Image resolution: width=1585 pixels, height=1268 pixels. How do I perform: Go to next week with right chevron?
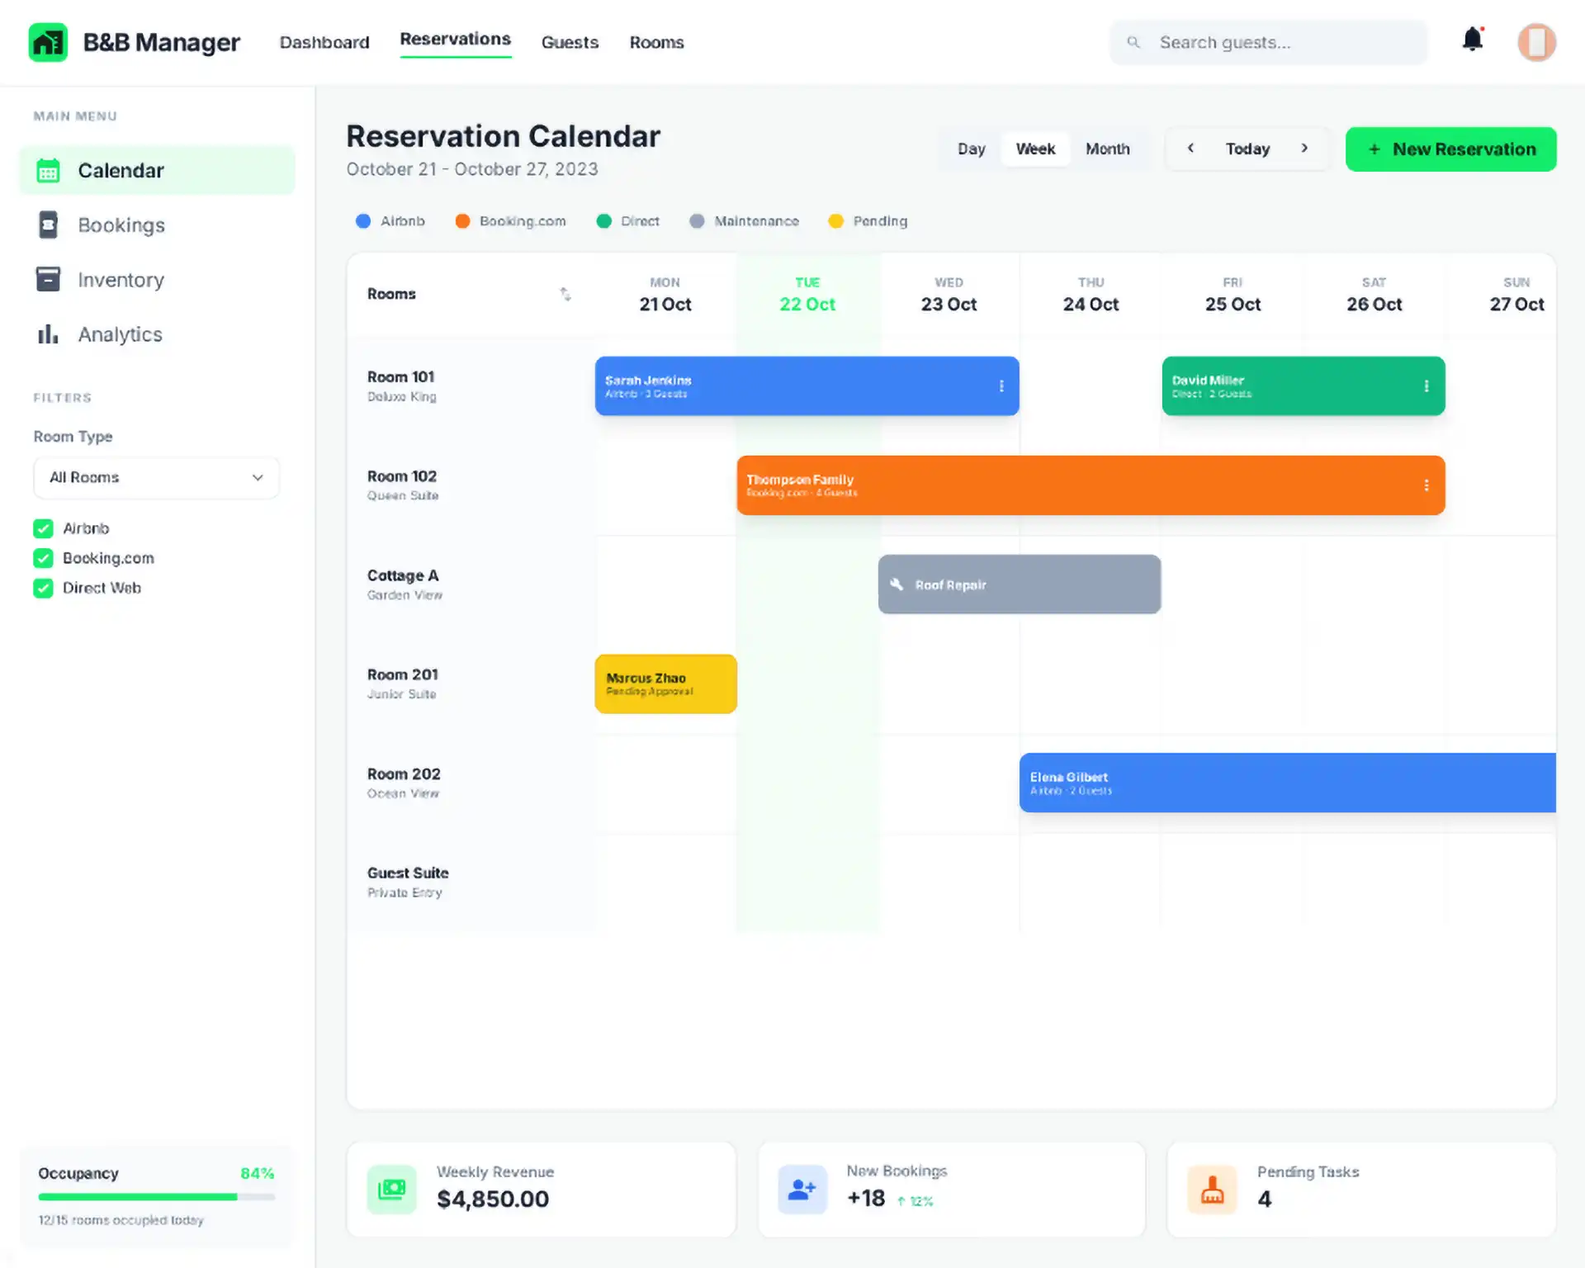(1304, 149)
